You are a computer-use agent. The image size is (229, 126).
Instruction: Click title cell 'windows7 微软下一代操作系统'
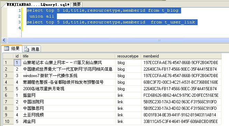[x=68, y=76]
